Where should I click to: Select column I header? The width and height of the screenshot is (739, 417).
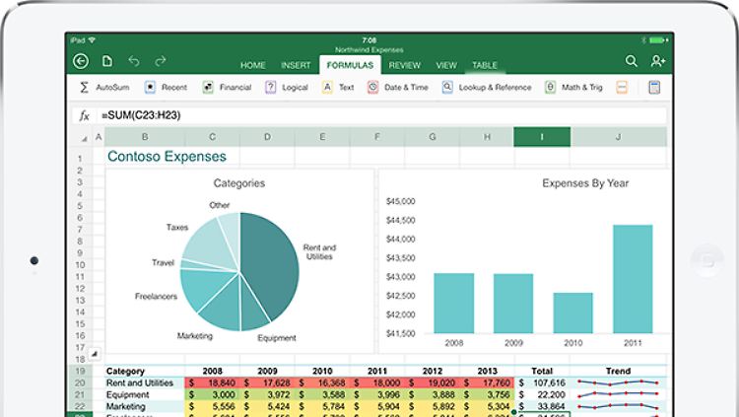(x=542, y=137)
